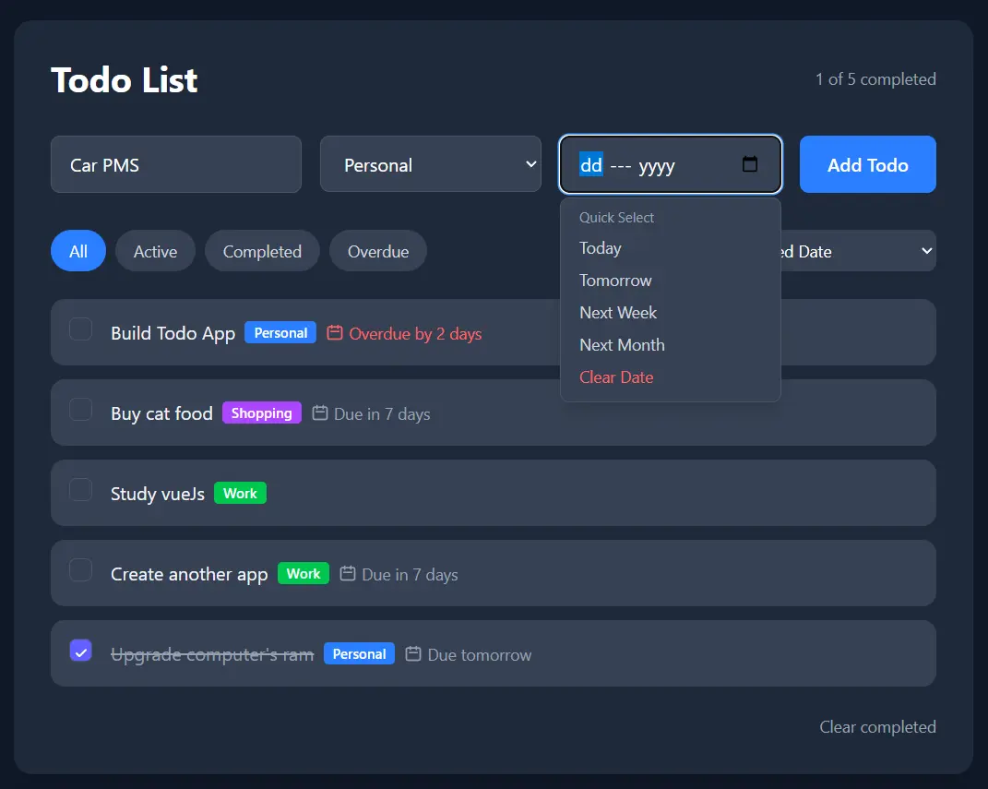Click the Add Todo button

868,164
